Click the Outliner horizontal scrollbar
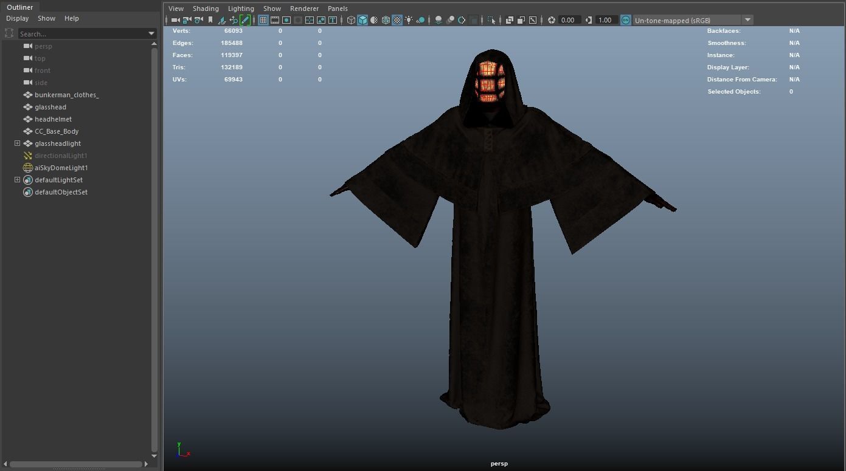This screenshot has width=846, height=471. pyautogui.click(x=76, y=464)
